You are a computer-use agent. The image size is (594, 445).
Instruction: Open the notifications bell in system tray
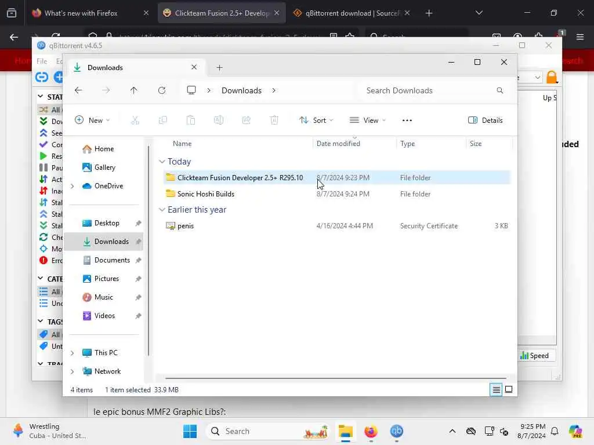(555, 431)
